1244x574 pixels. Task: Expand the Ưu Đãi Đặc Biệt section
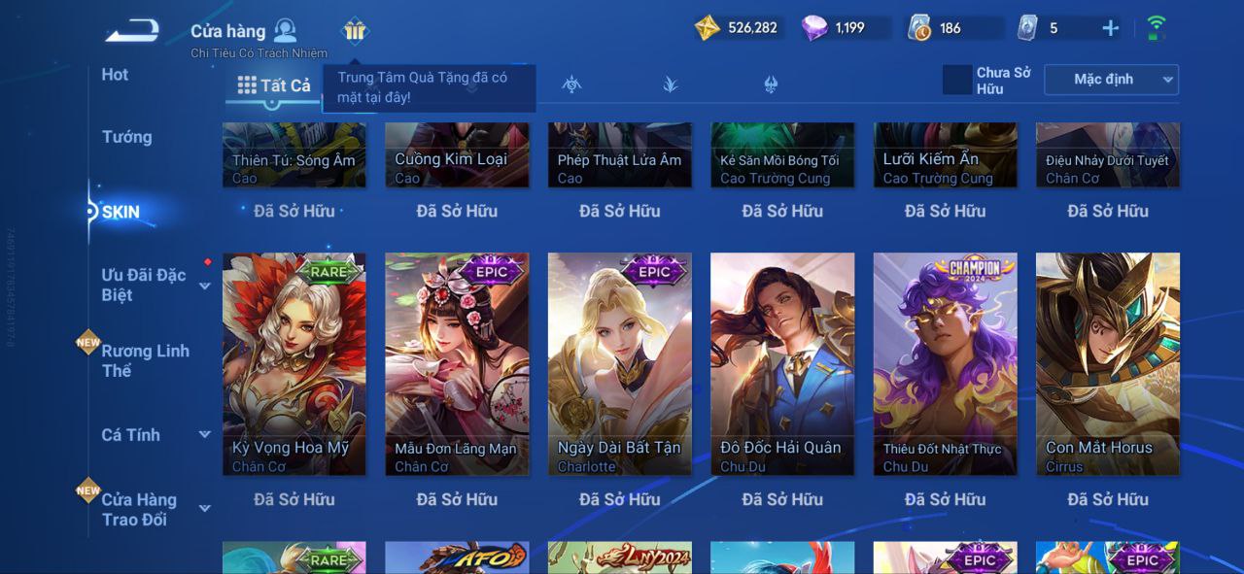[x=205, y=286]
